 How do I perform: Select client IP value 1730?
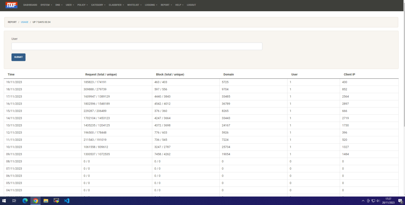point(346,125)
